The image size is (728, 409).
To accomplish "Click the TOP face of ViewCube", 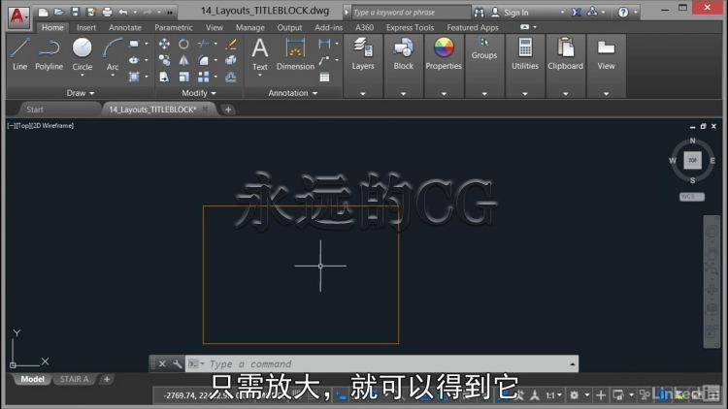I will 692,161.
